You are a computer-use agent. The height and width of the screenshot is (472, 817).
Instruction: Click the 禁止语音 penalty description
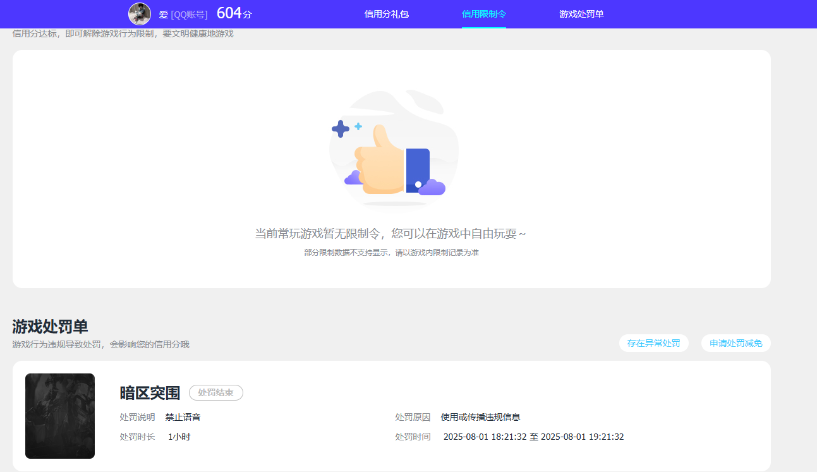[183, 417]
